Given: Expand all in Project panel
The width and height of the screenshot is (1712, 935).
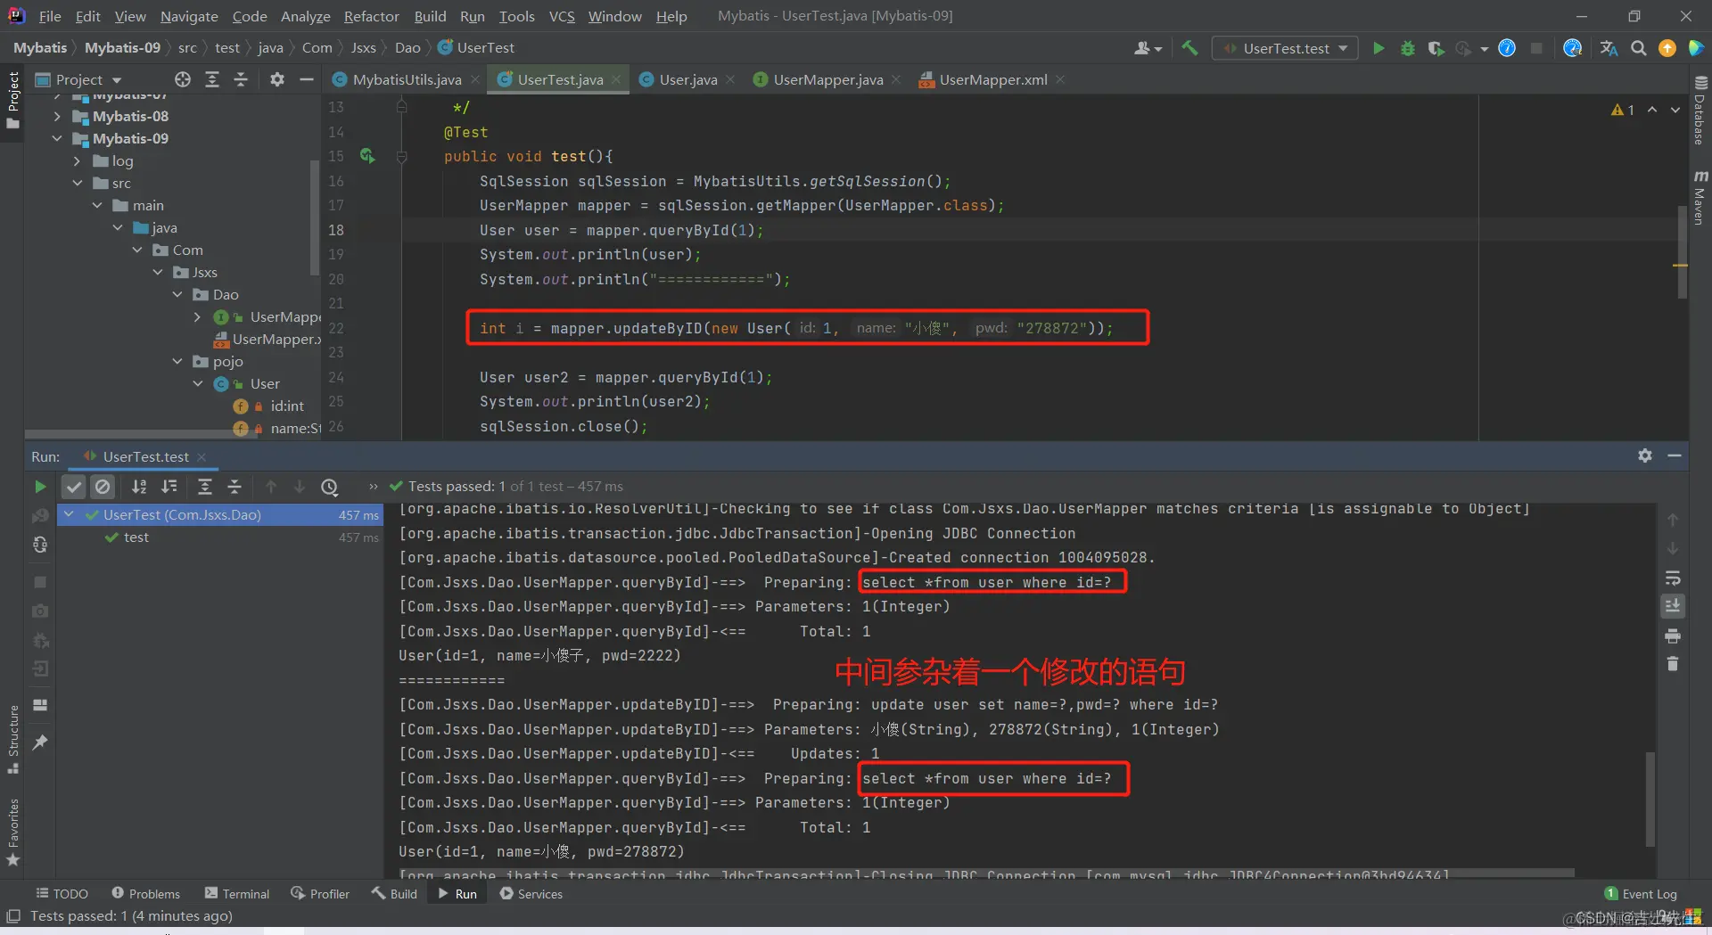Looking at the screenshot, I should [212, 79].
